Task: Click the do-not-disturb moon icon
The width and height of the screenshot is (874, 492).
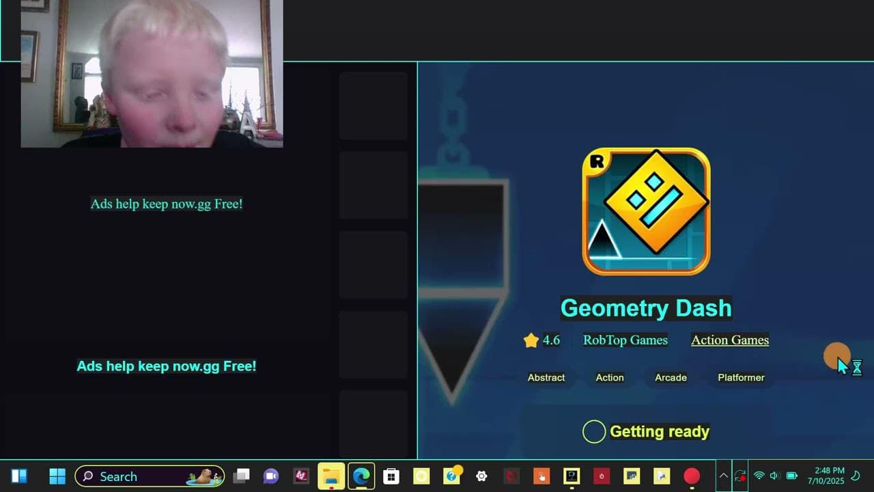Action: [856, 476]
